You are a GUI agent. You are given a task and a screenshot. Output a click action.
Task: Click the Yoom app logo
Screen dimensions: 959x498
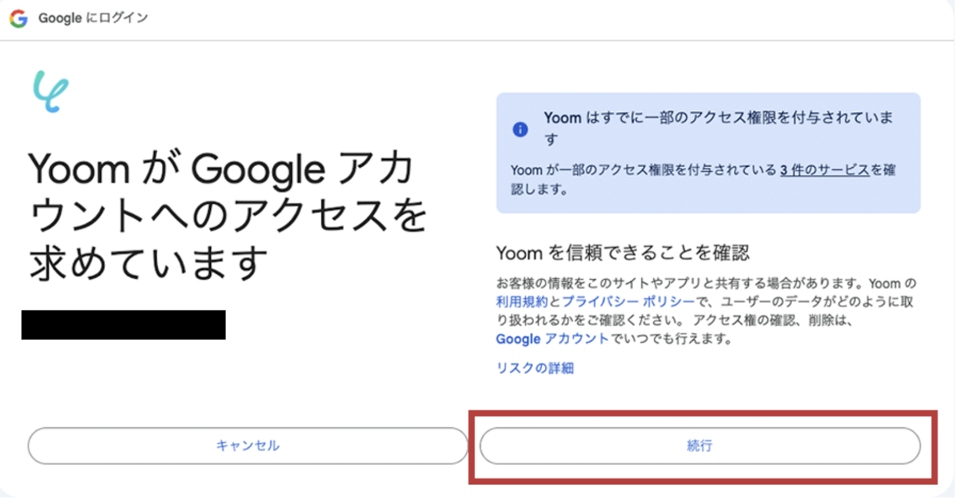click(51, 92)
